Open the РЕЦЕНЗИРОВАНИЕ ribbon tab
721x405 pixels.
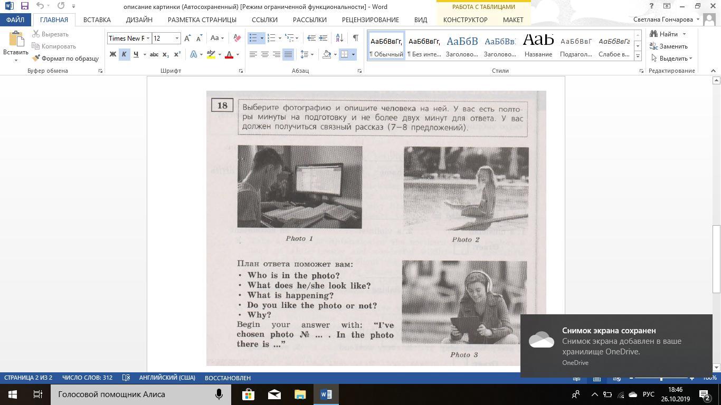point(370,20)
